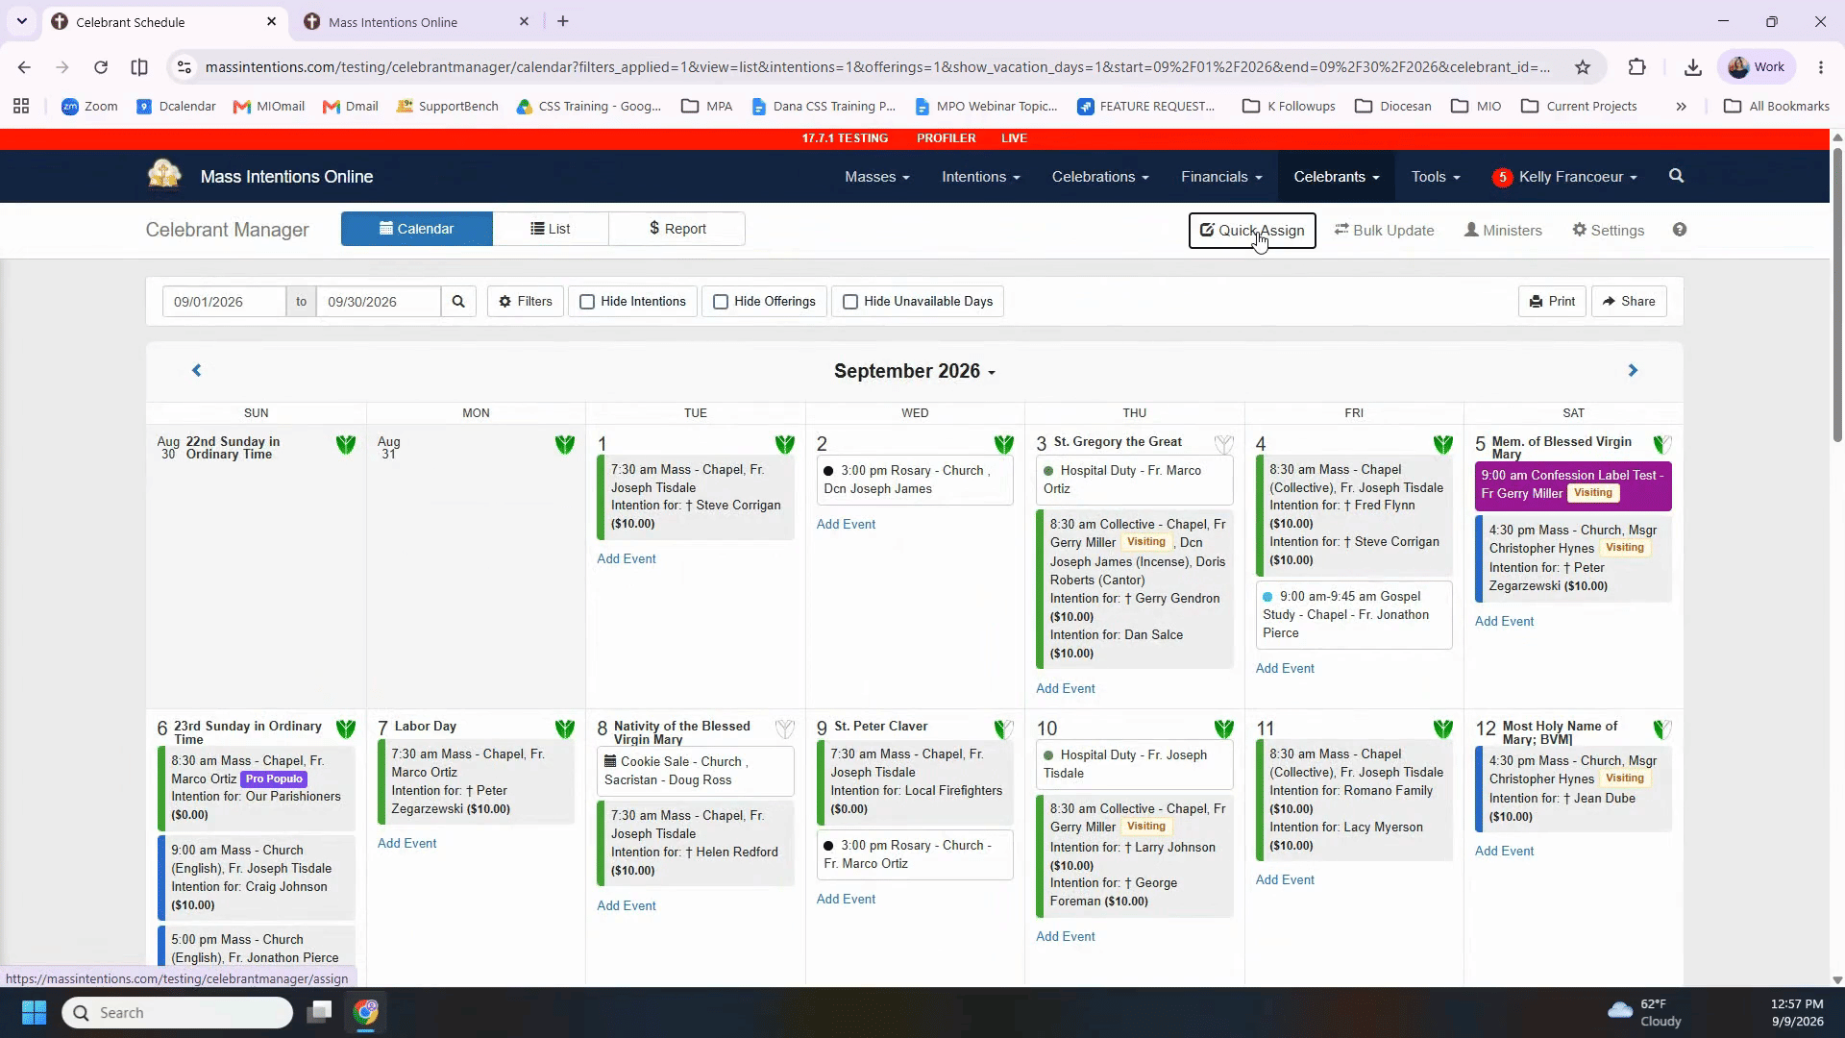The width and height of the screenshot is (1845, 1038).
Task: Open Chrome extensions puzzle icon
Action: [x=1636, y=67]
